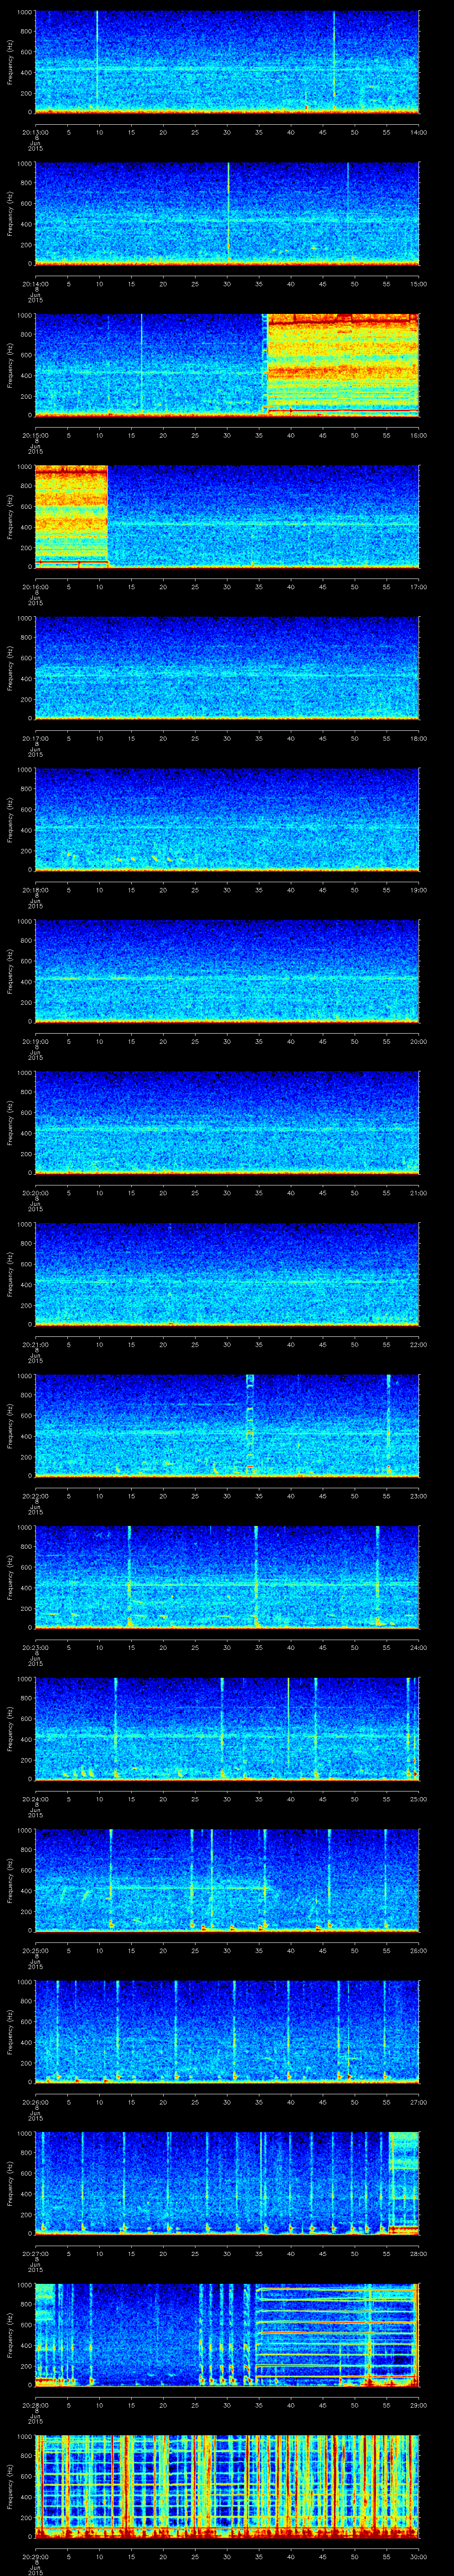Click the red noise block starting the 20:16 spectrogram
This screenshot has height=2576, width=454.
pyautogui.click(x=71, y=514)
